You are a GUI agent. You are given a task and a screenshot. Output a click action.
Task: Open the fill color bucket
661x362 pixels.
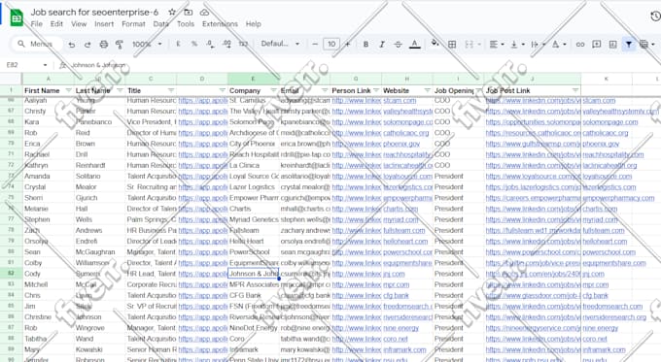435,43
